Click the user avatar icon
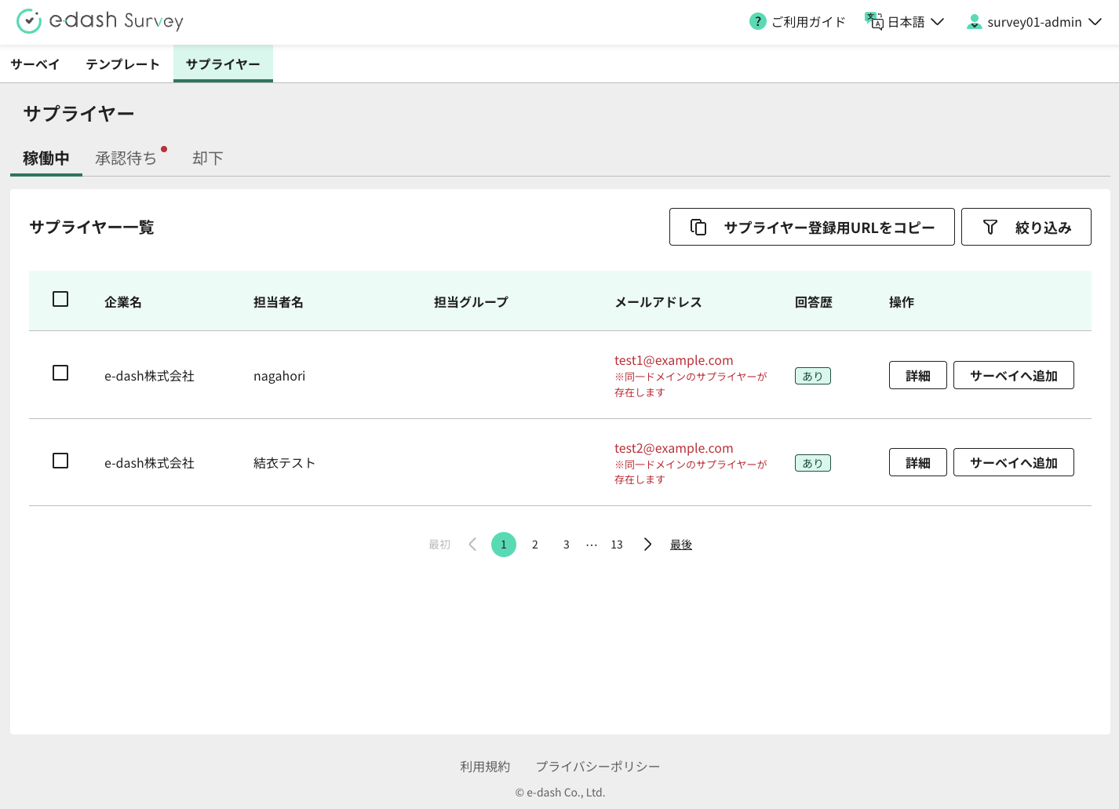 974,22
